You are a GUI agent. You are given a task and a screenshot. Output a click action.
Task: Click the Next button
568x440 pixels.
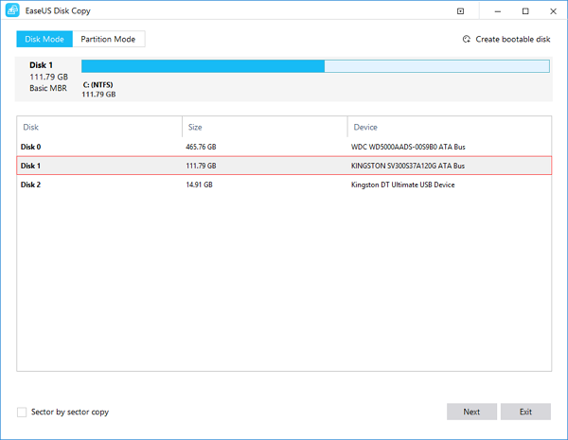pos(471,412)
